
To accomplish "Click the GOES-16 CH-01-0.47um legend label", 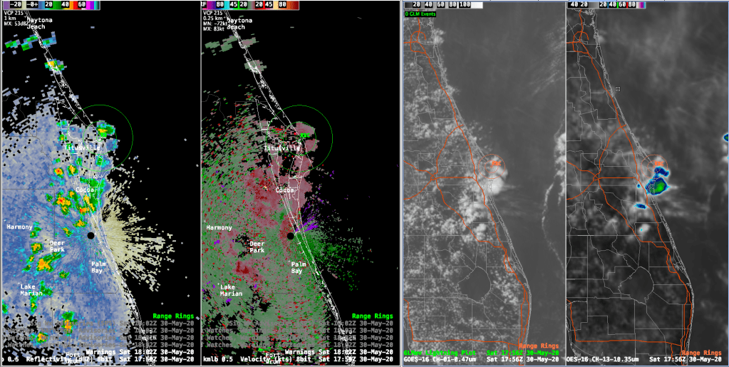I will (x=441, y=360).
